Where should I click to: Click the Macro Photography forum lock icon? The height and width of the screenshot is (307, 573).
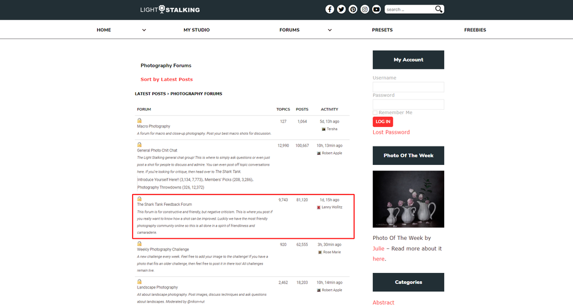(x=139, y=120)
